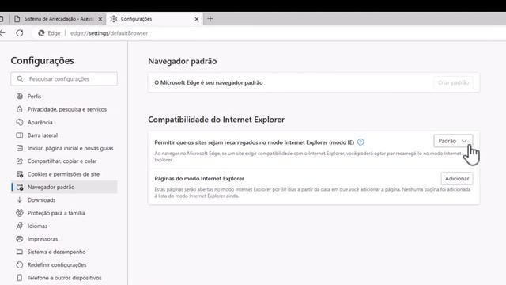Click the Proteção para a família icon
Viewport: 506px width, 285px height.
[20, 213]
